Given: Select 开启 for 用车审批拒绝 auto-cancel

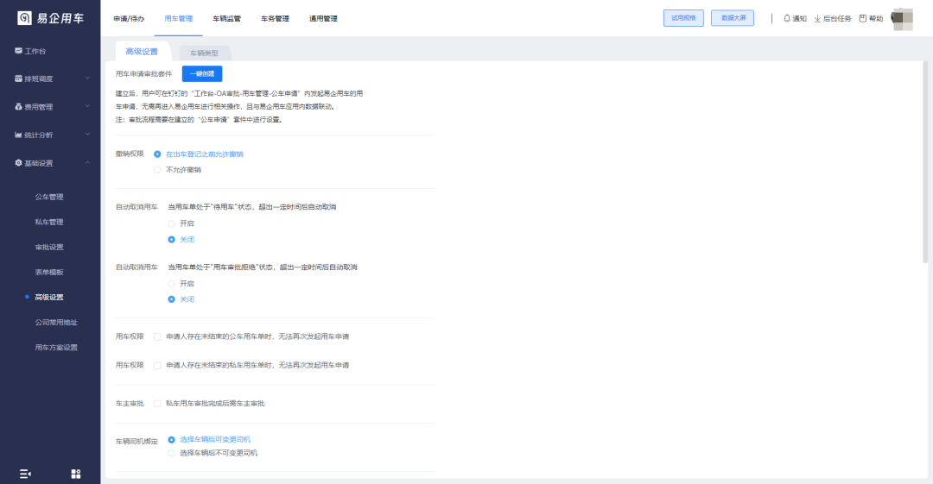Looking at the screenshot, I should pyautogui.click(x=171, y=284).
